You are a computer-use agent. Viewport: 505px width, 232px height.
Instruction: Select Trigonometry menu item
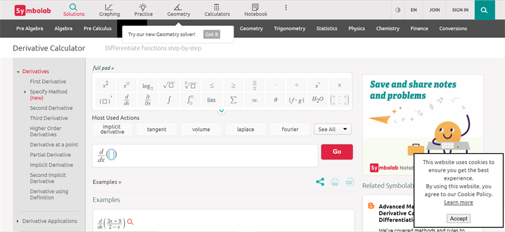tap(290, 28)
